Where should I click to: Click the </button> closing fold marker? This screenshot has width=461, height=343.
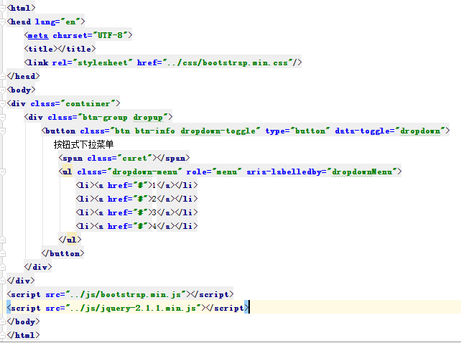click(2, 253)
